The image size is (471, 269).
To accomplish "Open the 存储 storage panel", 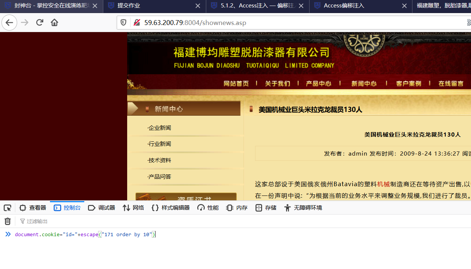I will click(x=266, y=208).
